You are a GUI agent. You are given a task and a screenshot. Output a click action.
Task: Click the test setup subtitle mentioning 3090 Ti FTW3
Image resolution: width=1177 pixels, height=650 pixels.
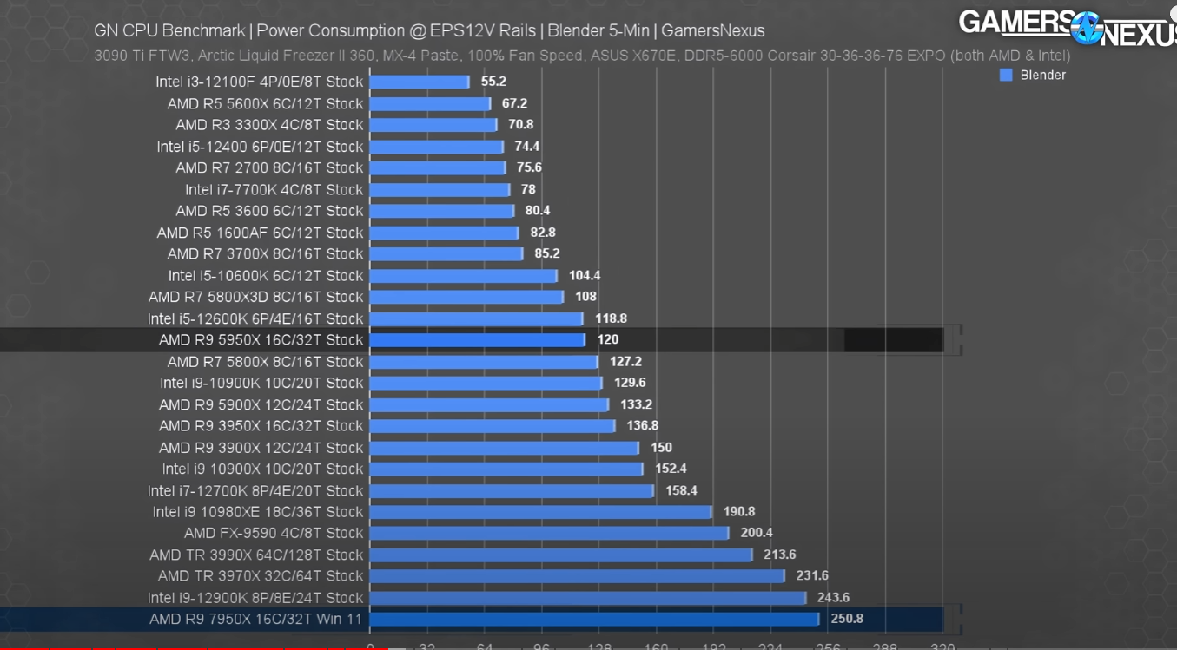pos(582,56)
